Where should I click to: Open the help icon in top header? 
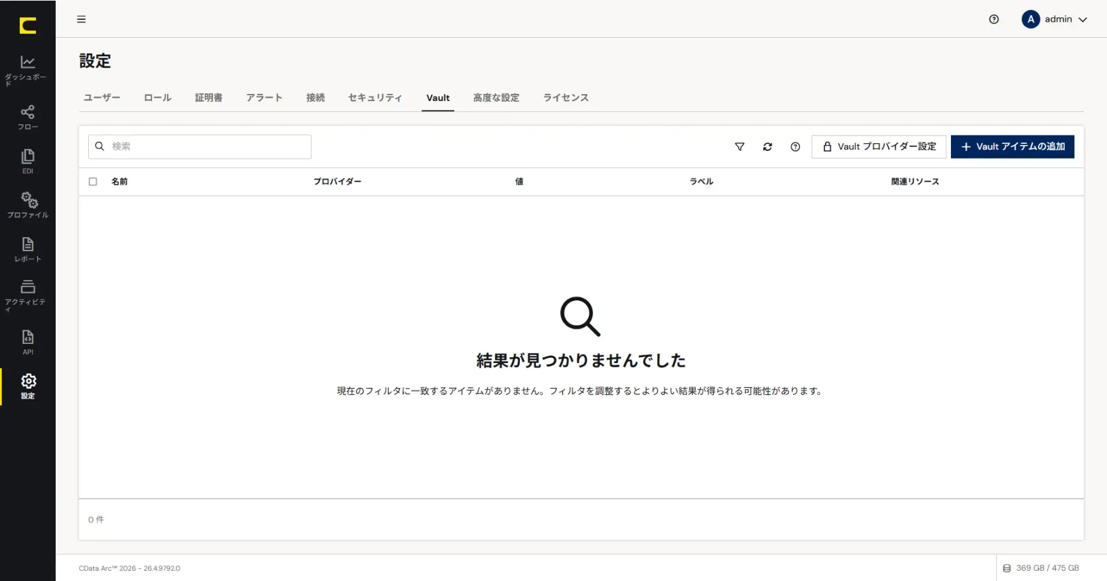pyautogui.click(x=994, y=19)
